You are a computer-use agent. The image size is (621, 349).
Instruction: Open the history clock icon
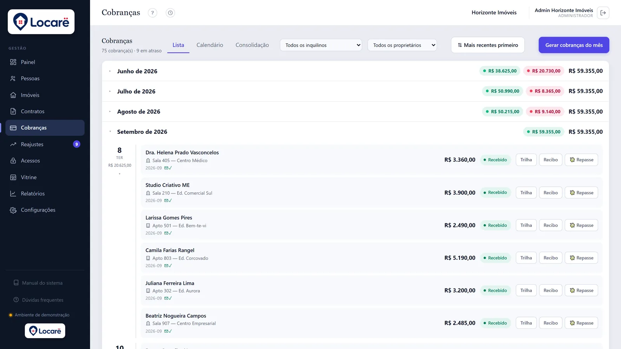[170, 13]
